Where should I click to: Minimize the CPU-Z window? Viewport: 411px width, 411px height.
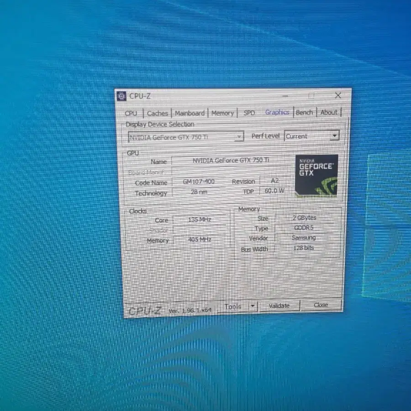(285, 96)
